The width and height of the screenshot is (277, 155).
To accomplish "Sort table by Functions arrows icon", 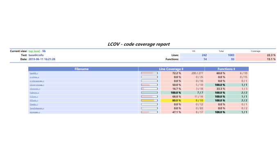I will pyautogui.click(x=234, y=69).
